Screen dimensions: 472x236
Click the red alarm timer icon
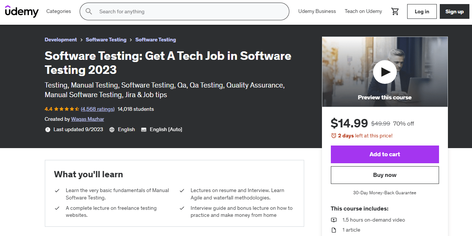(x=333, y=135)
